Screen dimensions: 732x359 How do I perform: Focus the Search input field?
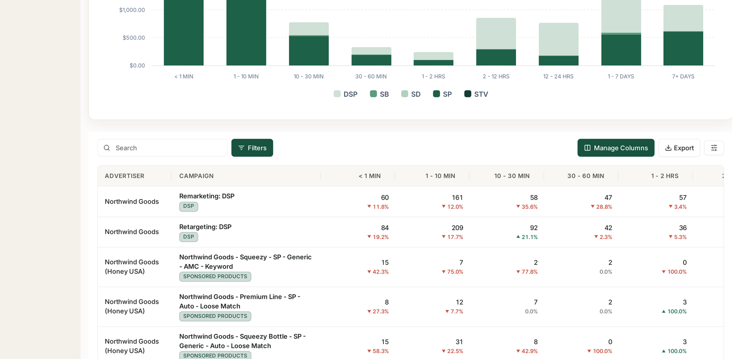coord(162,148)
